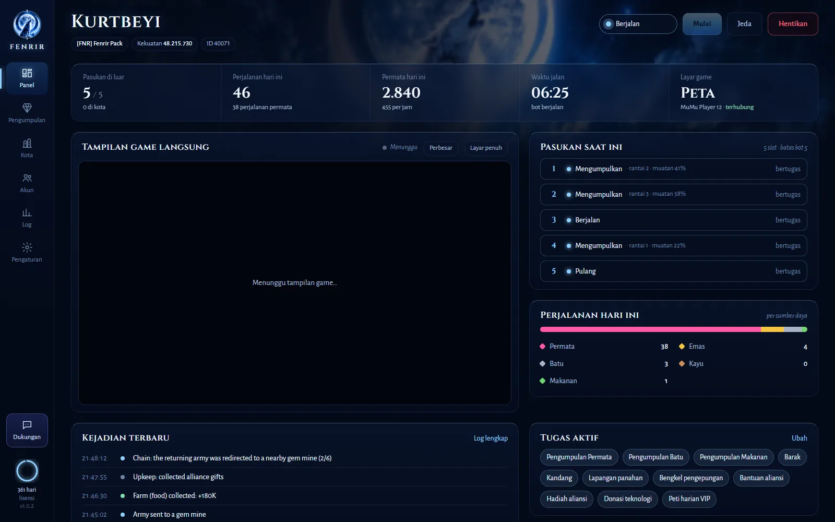Open the Panel sidebar icon

coord(27,73)
